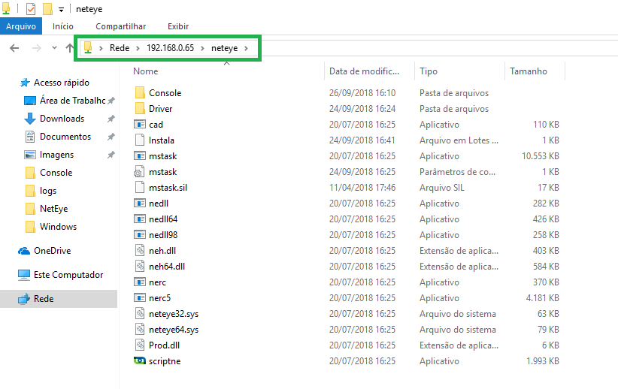
Task: Click the mstask settings file icon
Action: [140, 172]
